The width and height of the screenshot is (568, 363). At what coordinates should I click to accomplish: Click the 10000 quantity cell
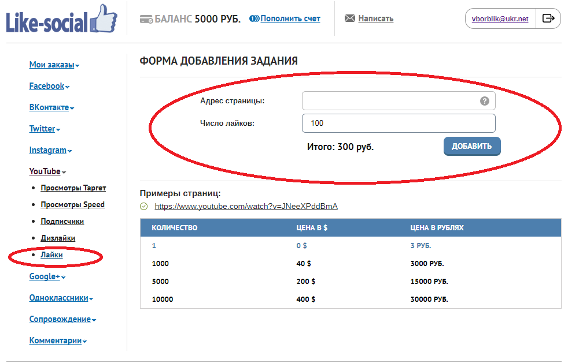point(163,300)
